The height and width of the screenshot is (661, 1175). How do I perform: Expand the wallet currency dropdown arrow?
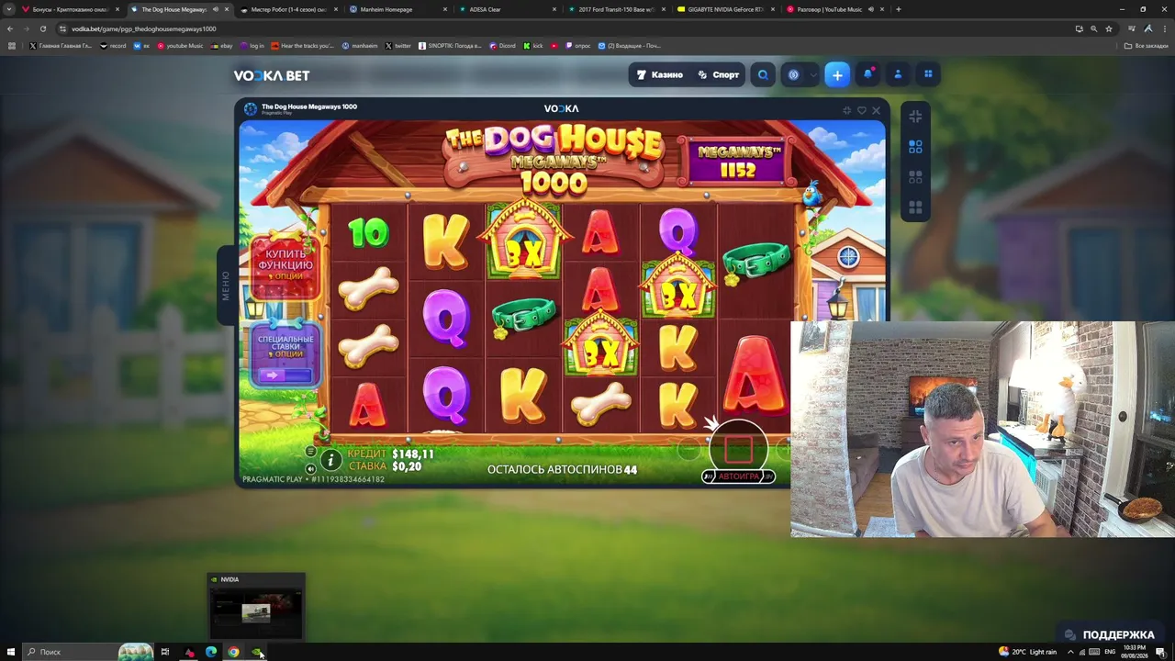pyautogui.click(x=812, y=75)
